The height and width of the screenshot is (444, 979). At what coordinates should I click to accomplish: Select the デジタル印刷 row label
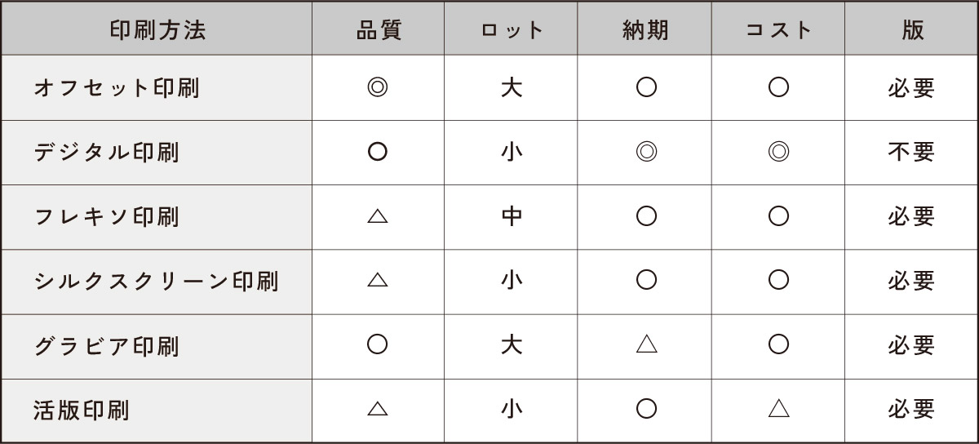click(x=107, y=152)
